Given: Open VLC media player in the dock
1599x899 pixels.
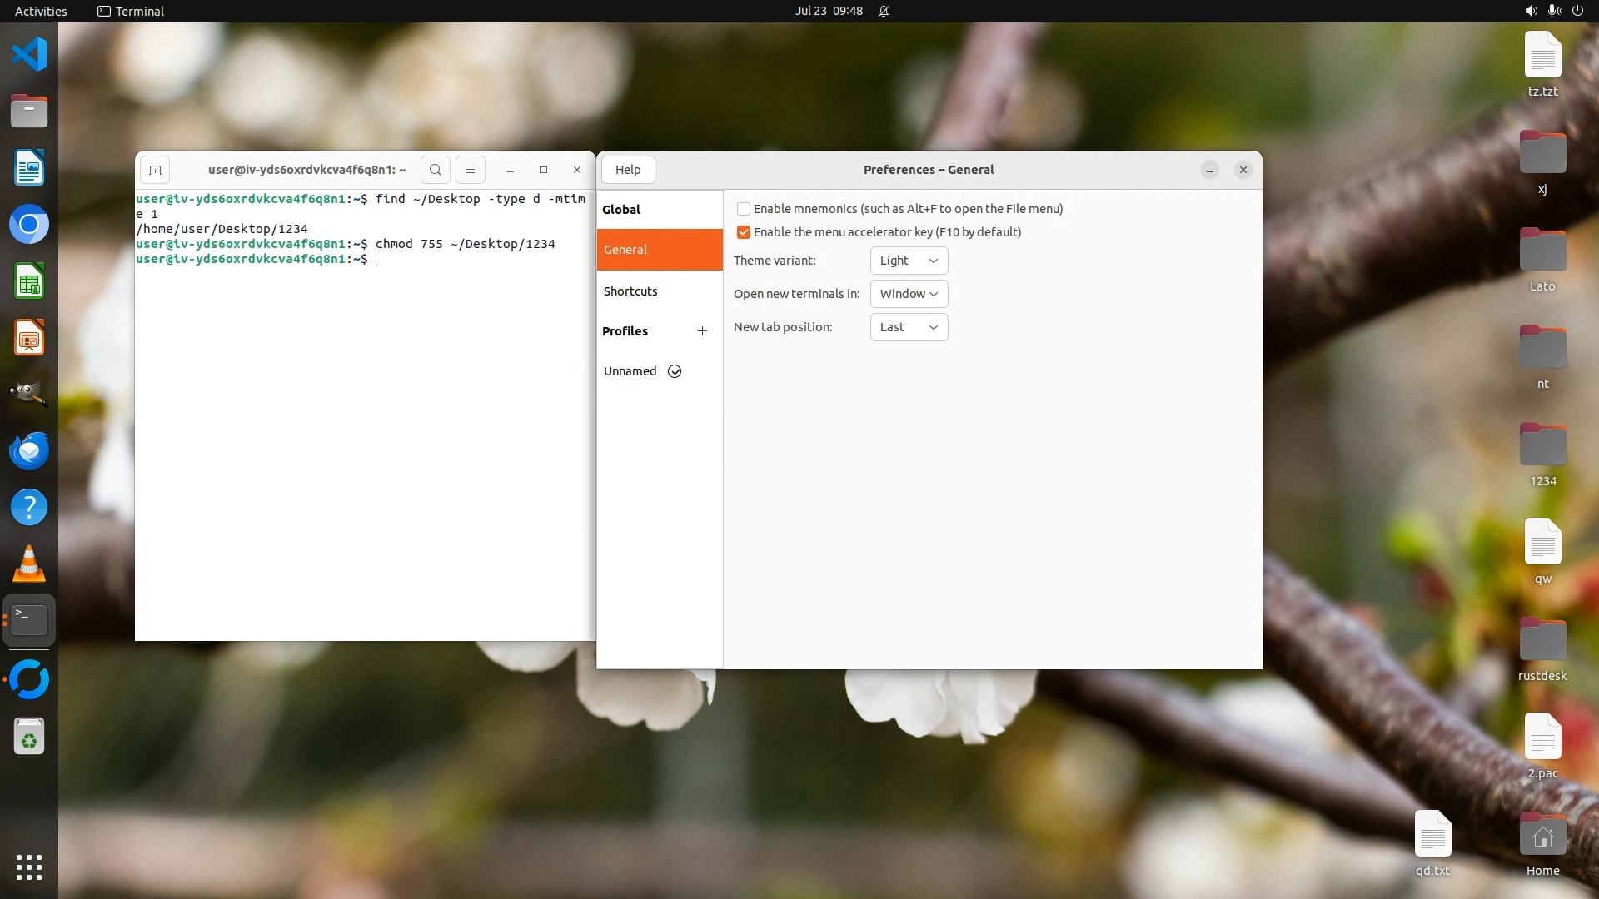Looking at the screenshot, I should coord(29,564).
